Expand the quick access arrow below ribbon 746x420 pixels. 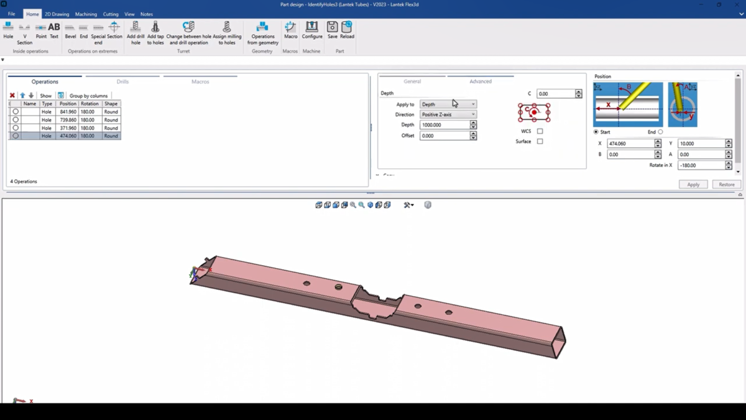tap(2, 60)
